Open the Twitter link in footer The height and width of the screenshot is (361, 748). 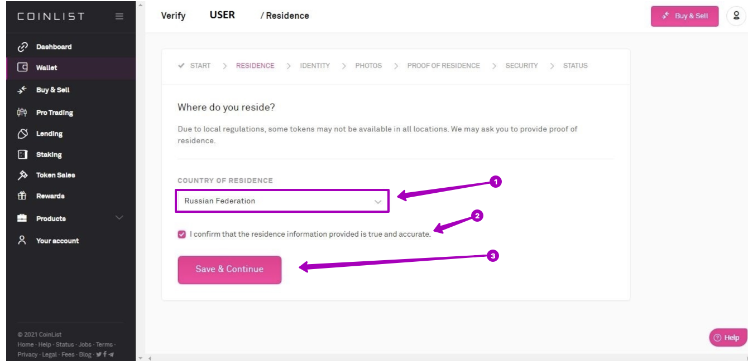tap(99, 354)
